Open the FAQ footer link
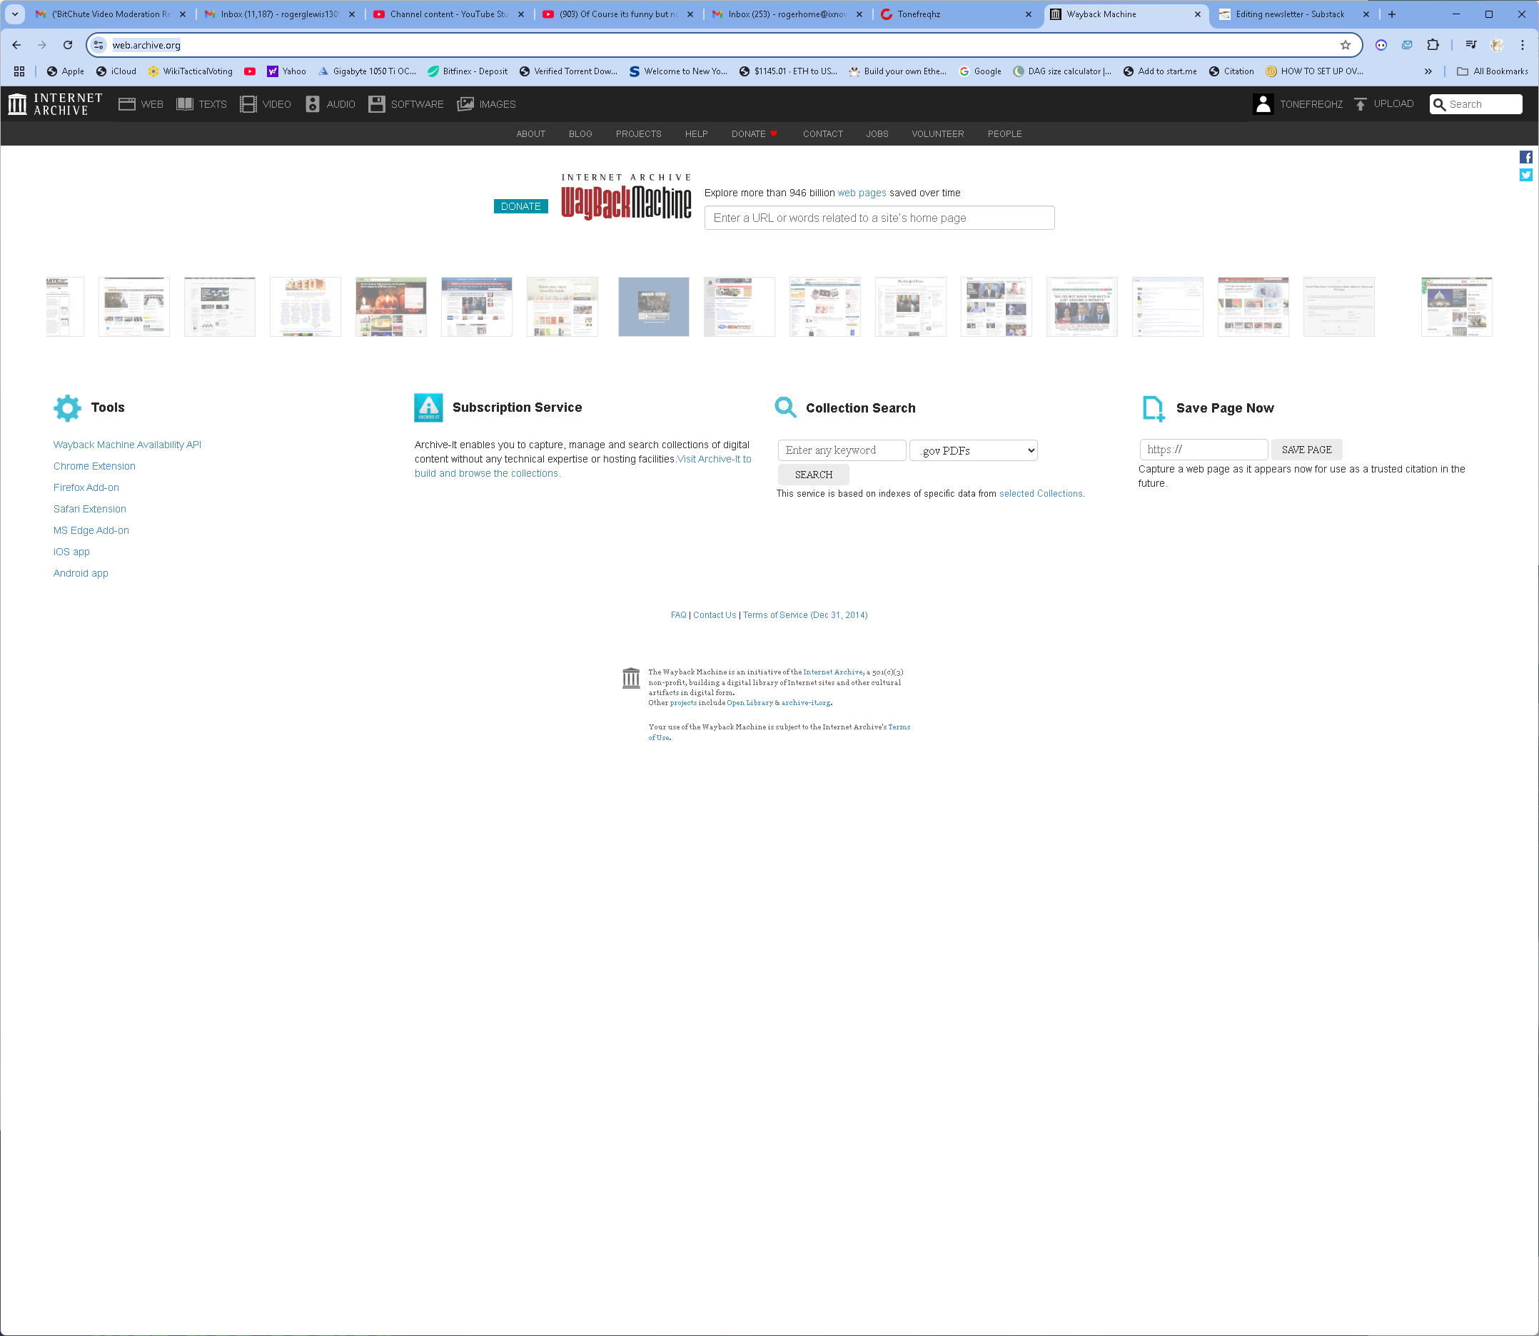This screenshot has width=1539, height=1336. (x=678, y=615)
